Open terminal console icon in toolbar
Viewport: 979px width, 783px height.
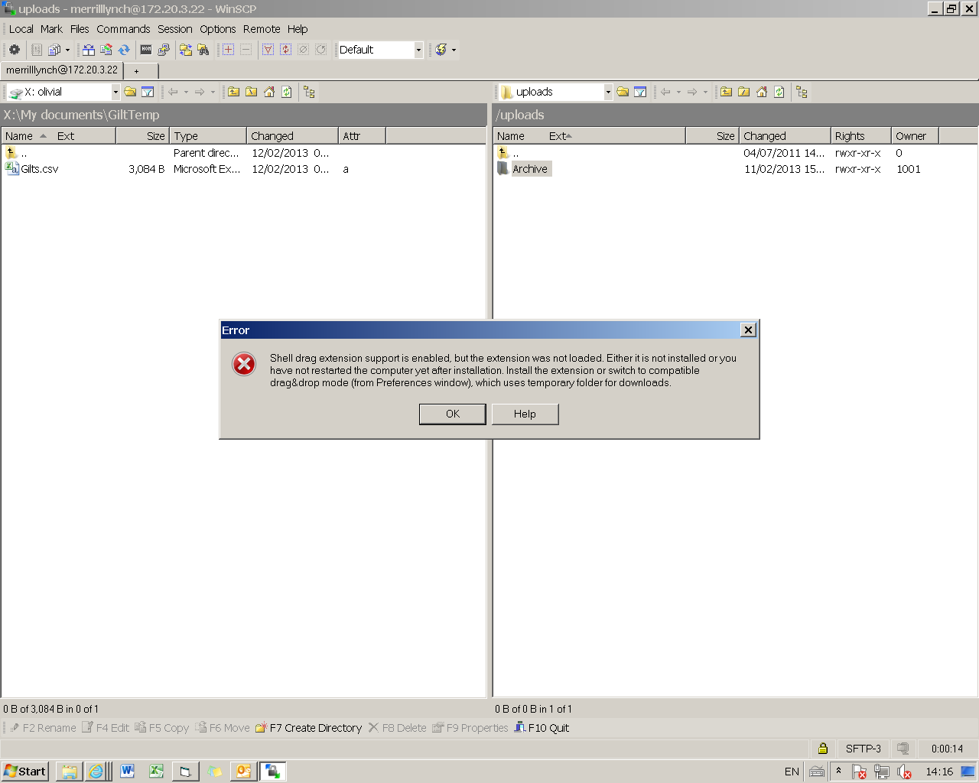(146, 50)
